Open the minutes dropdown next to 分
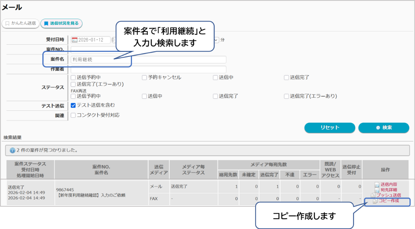 click(216, 40)
